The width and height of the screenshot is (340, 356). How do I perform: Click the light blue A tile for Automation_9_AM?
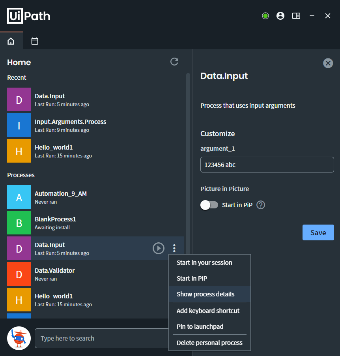pos(19,197)
